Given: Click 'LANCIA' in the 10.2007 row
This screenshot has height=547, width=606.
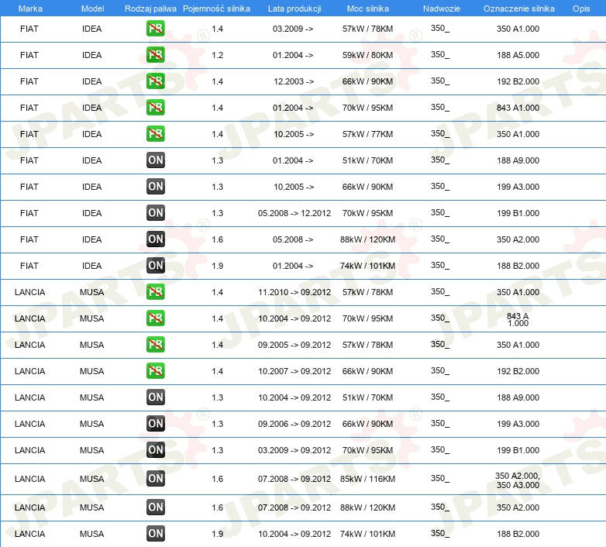Looking at the screenshot, I should (x=29, y=371).
